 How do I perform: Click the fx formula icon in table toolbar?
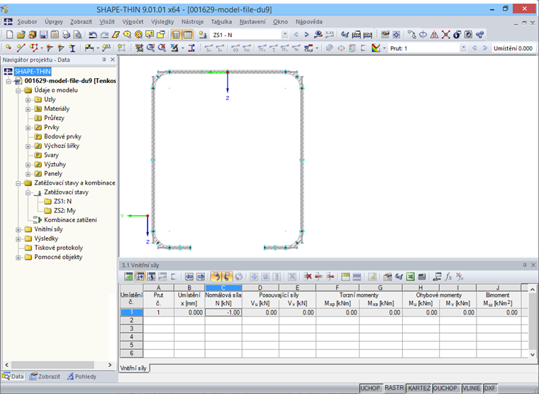(448, 276)
